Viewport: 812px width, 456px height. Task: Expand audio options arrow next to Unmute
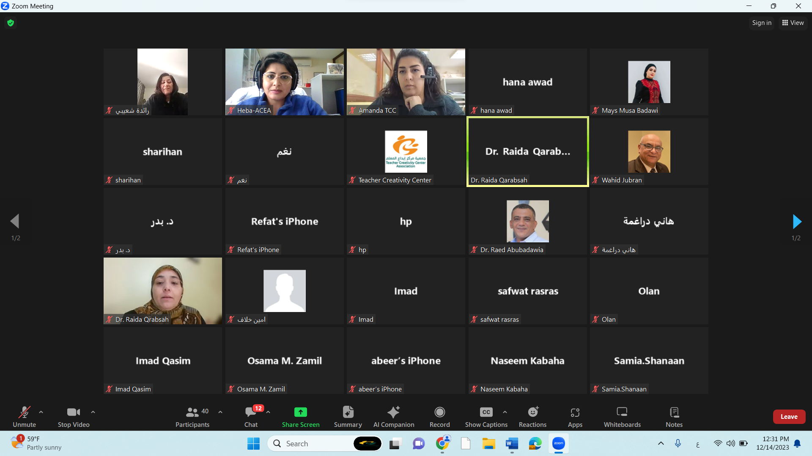(41, 412)
